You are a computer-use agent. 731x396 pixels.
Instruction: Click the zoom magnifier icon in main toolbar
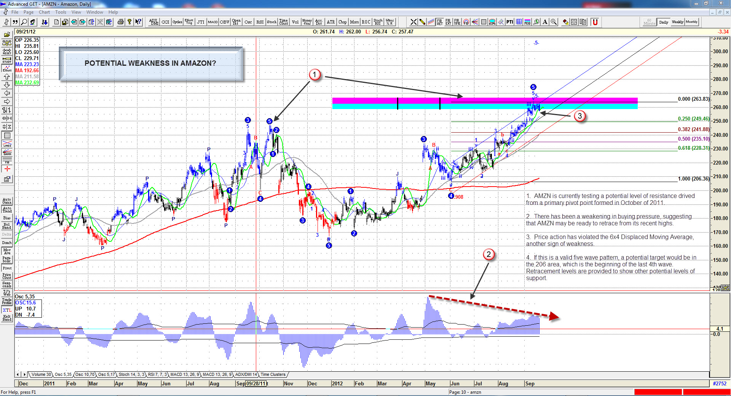24,22
